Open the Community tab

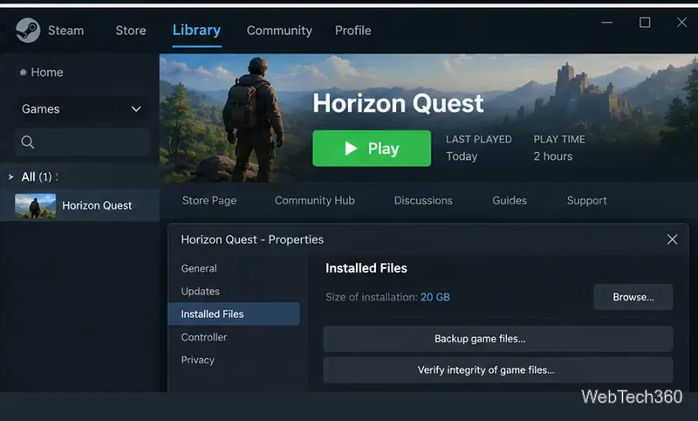(279, 31)
